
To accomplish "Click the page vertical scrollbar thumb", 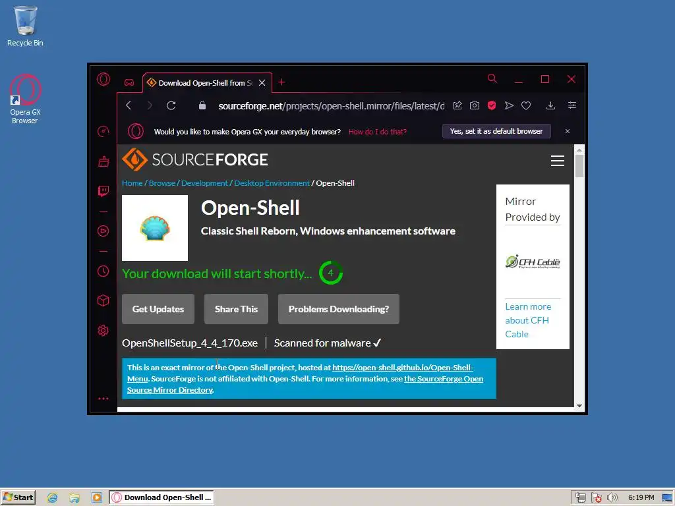I will [579, 165].
